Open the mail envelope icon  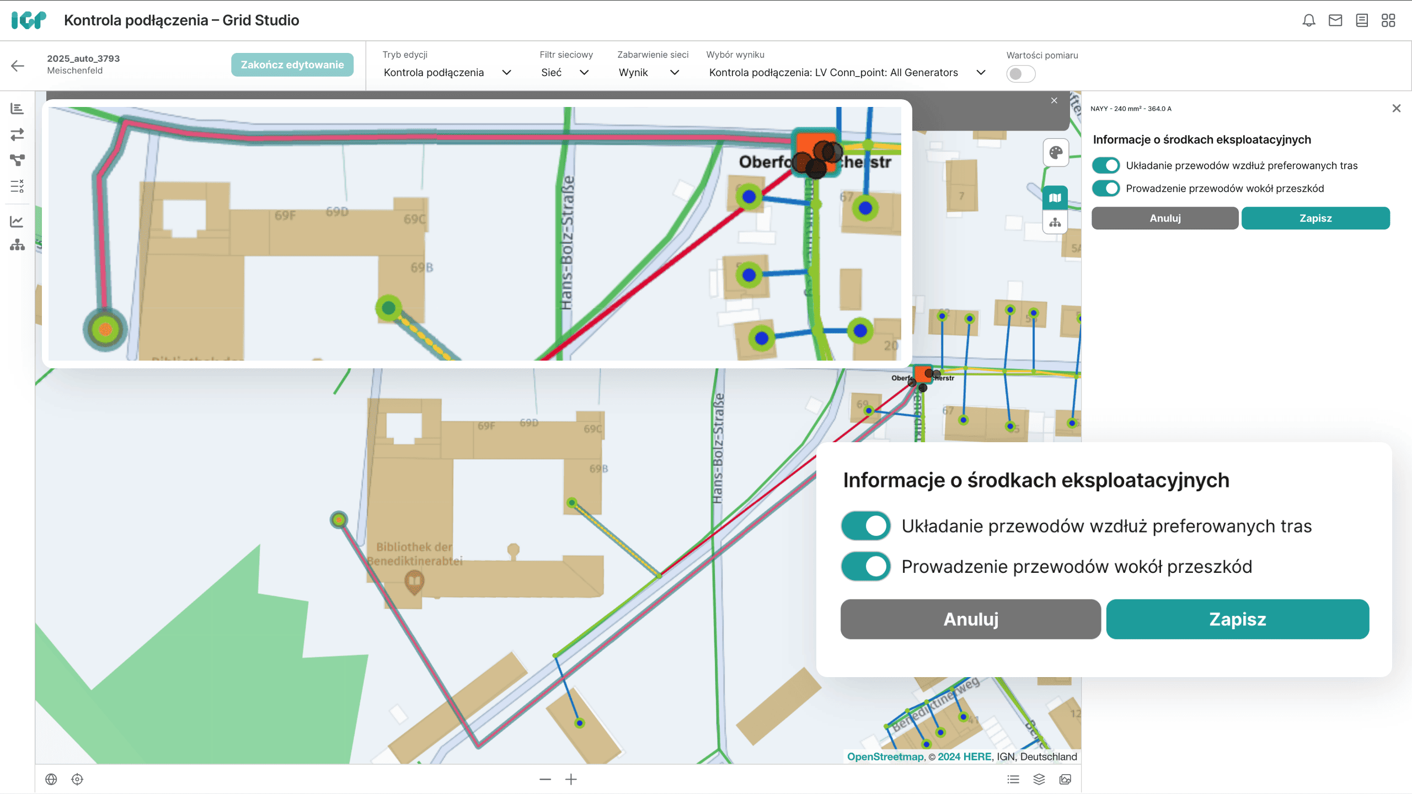click(1335, 20)
